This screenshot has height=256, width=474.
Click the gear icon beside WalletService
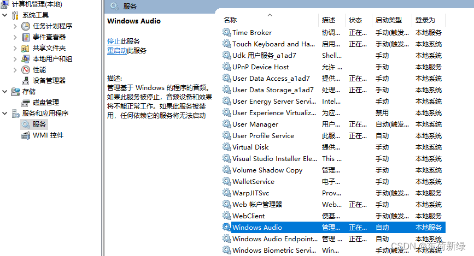227,181
